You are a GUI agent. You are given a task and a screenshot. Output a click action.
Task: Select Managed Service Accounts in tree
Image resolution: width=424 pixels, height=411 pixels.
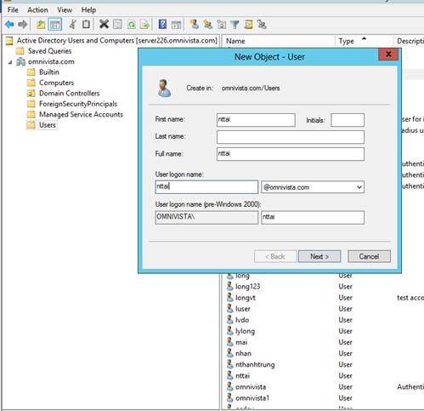point(81,114)
